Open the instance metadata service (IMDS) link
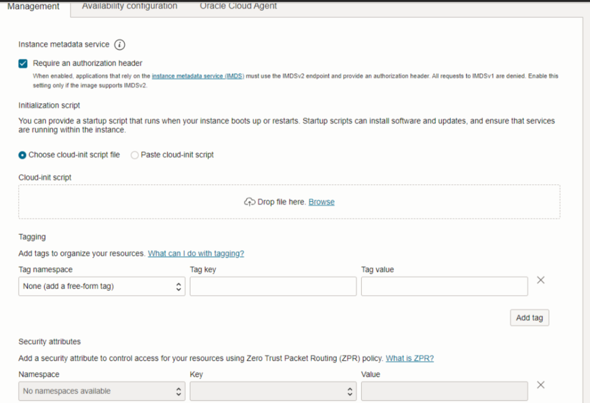 click(x=198, y=76)
